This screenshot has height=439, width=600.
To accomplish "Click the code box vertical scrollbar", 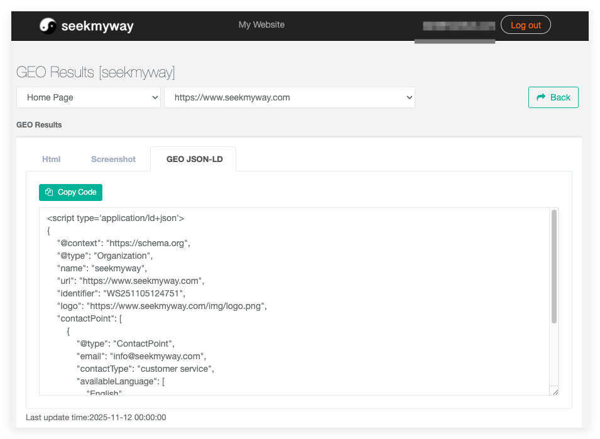I will click(554, 267).
